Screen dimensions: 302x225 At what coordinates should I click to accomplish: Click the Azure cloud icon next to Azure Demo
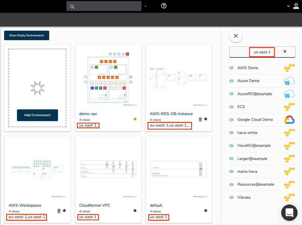click(x=289, y=81)
